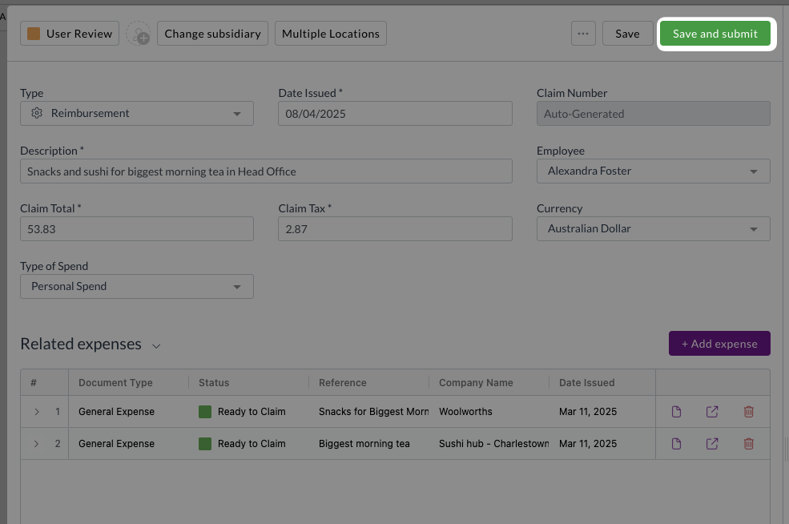Expand expense row 2 details
Viewport: 789px width, 524px height.
(36, 443)
